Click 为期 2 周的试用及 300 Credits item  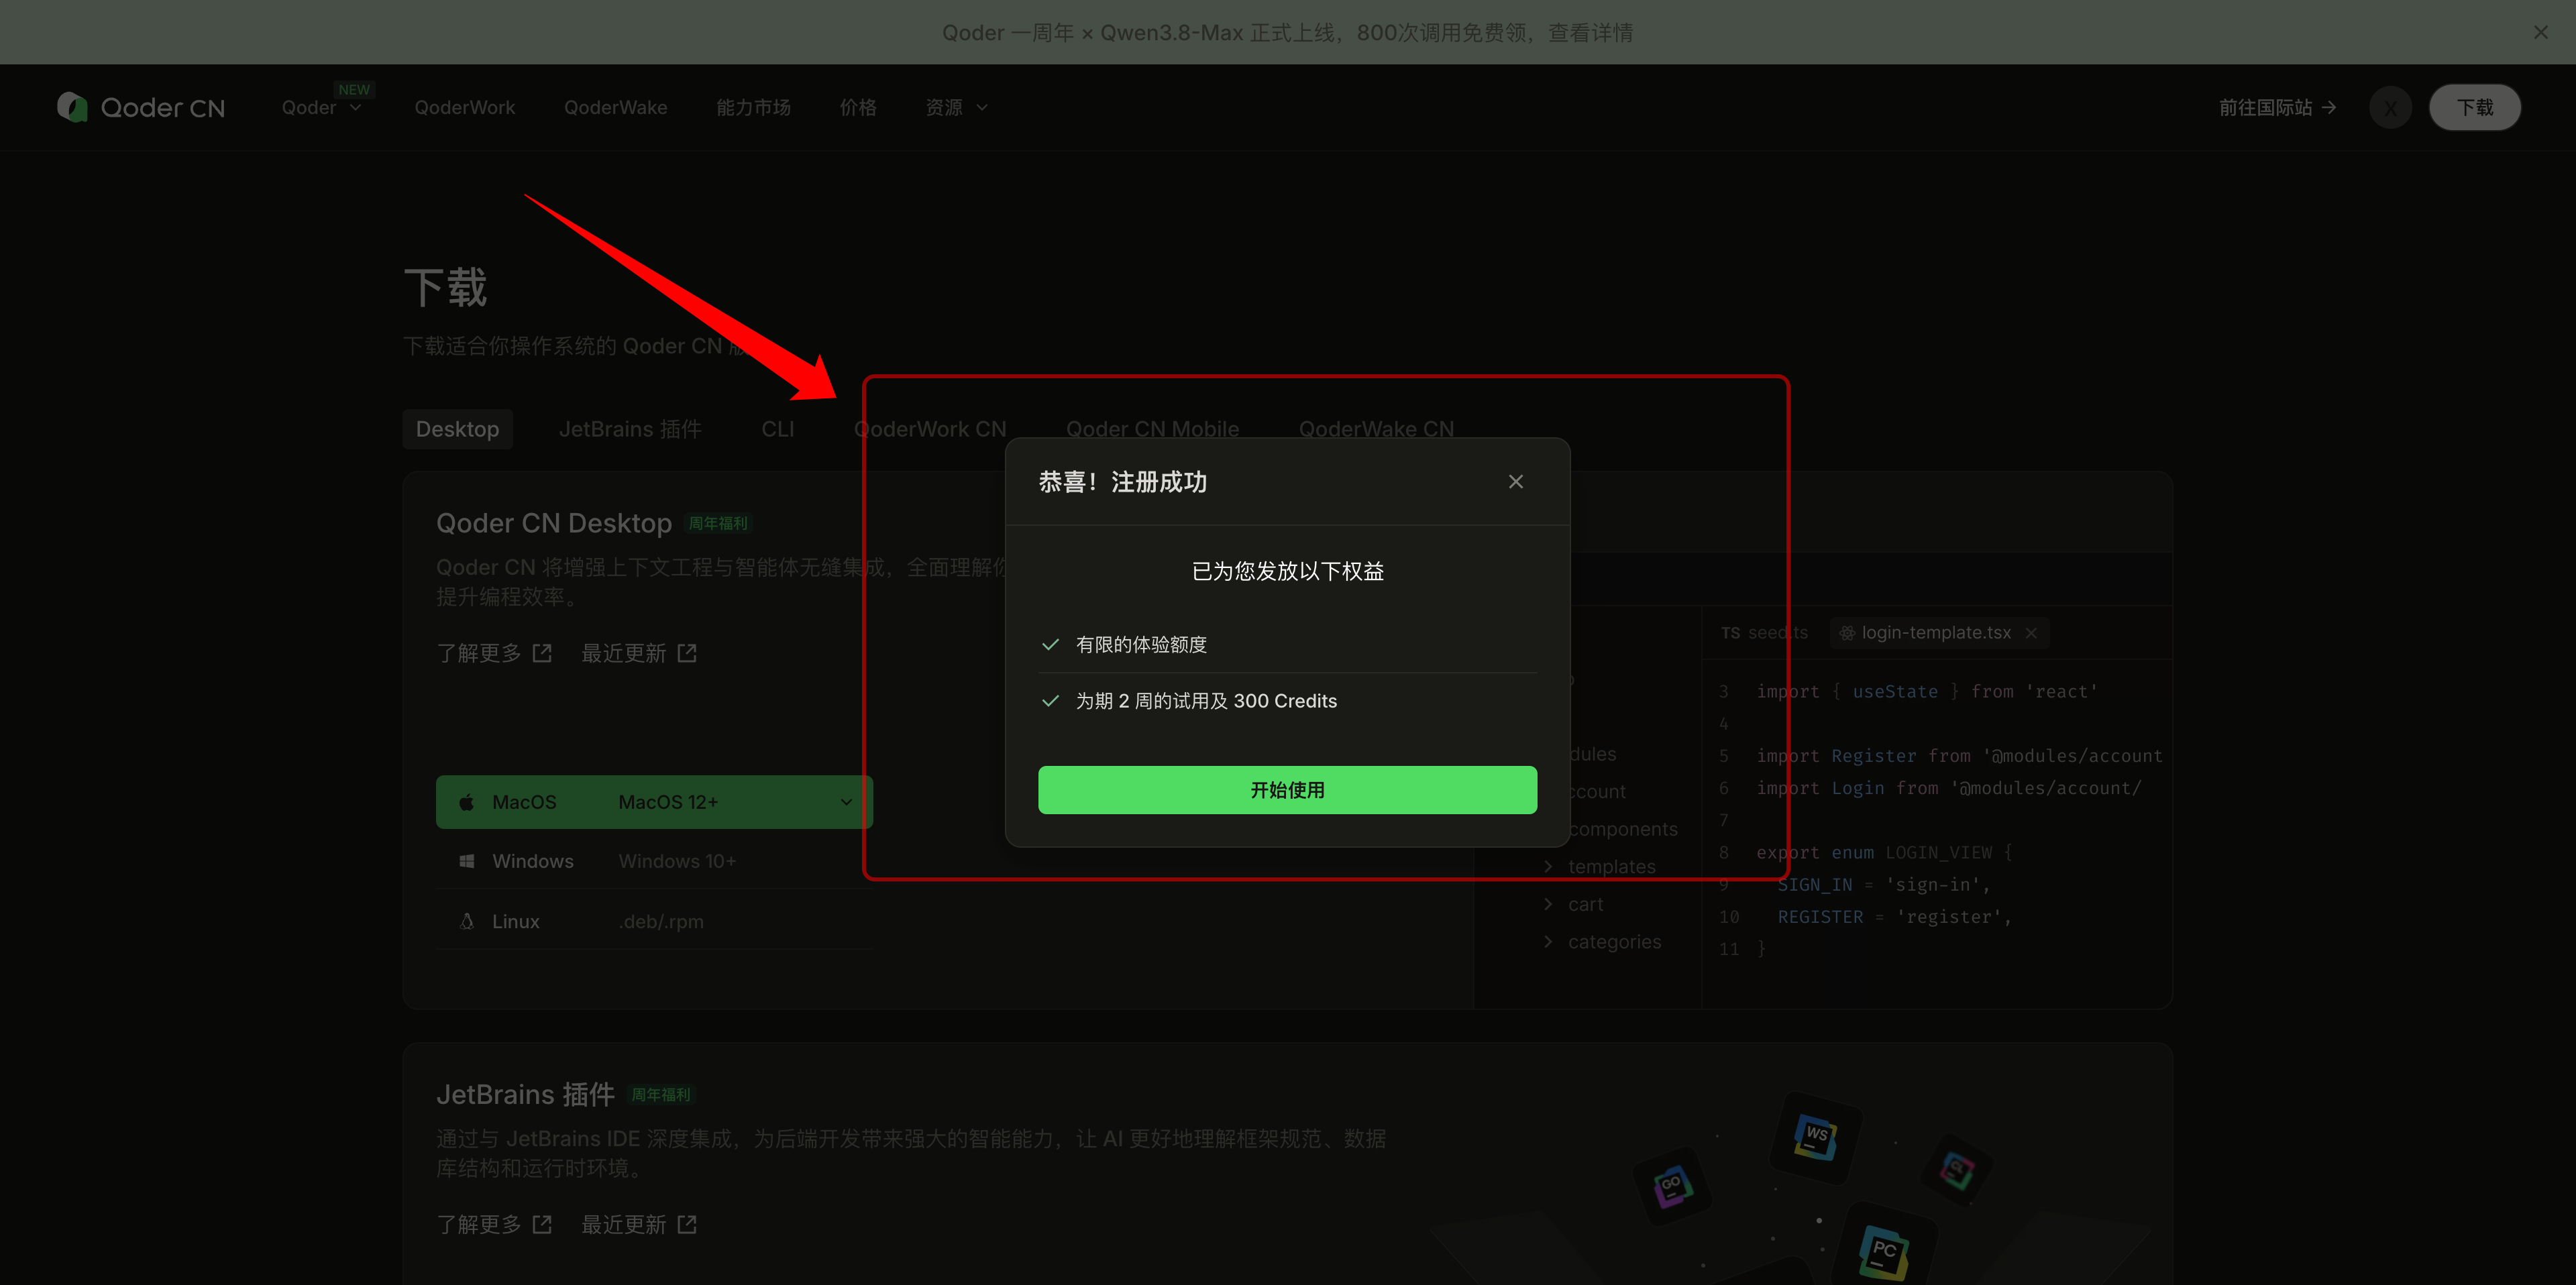pyautogui.click(x=1287, y=701)
